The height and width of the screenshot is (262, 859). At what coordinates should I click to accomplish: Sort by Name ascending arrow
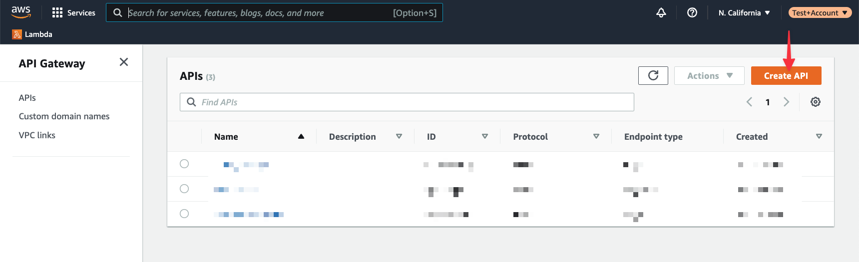pos(301,136)
